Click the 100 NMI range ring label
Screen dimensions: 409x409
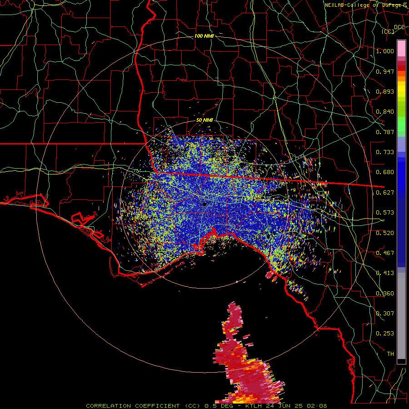pos(204,36)
